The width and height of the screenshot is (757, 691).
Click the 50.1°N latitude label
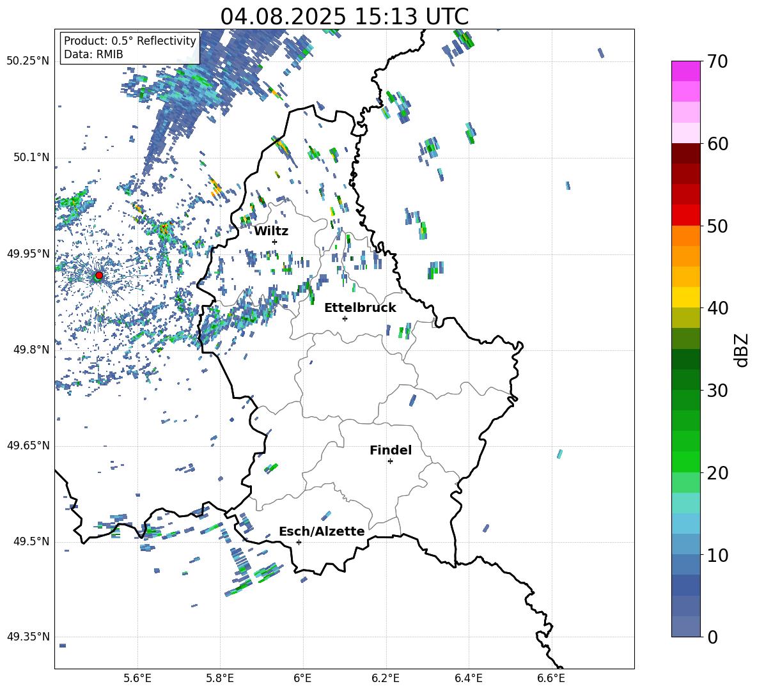31,158
